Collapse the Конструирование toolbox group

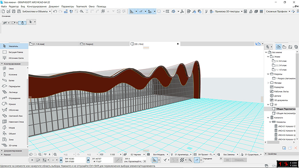[14, 64]
